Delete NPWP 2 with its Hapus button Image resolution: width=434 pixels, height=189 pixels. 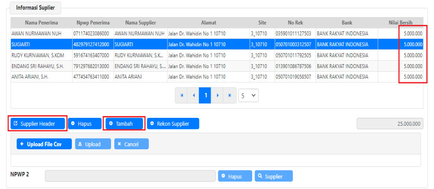pyautogui.click(x=235, y=176)
